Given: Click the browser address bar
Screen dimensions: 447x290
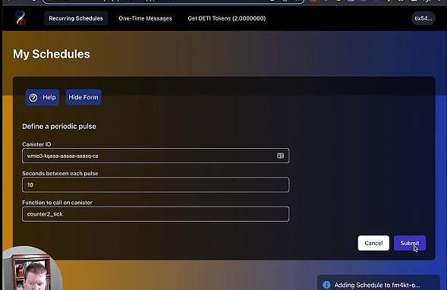Looking at the screenshot, I should [x=173, y=2].
